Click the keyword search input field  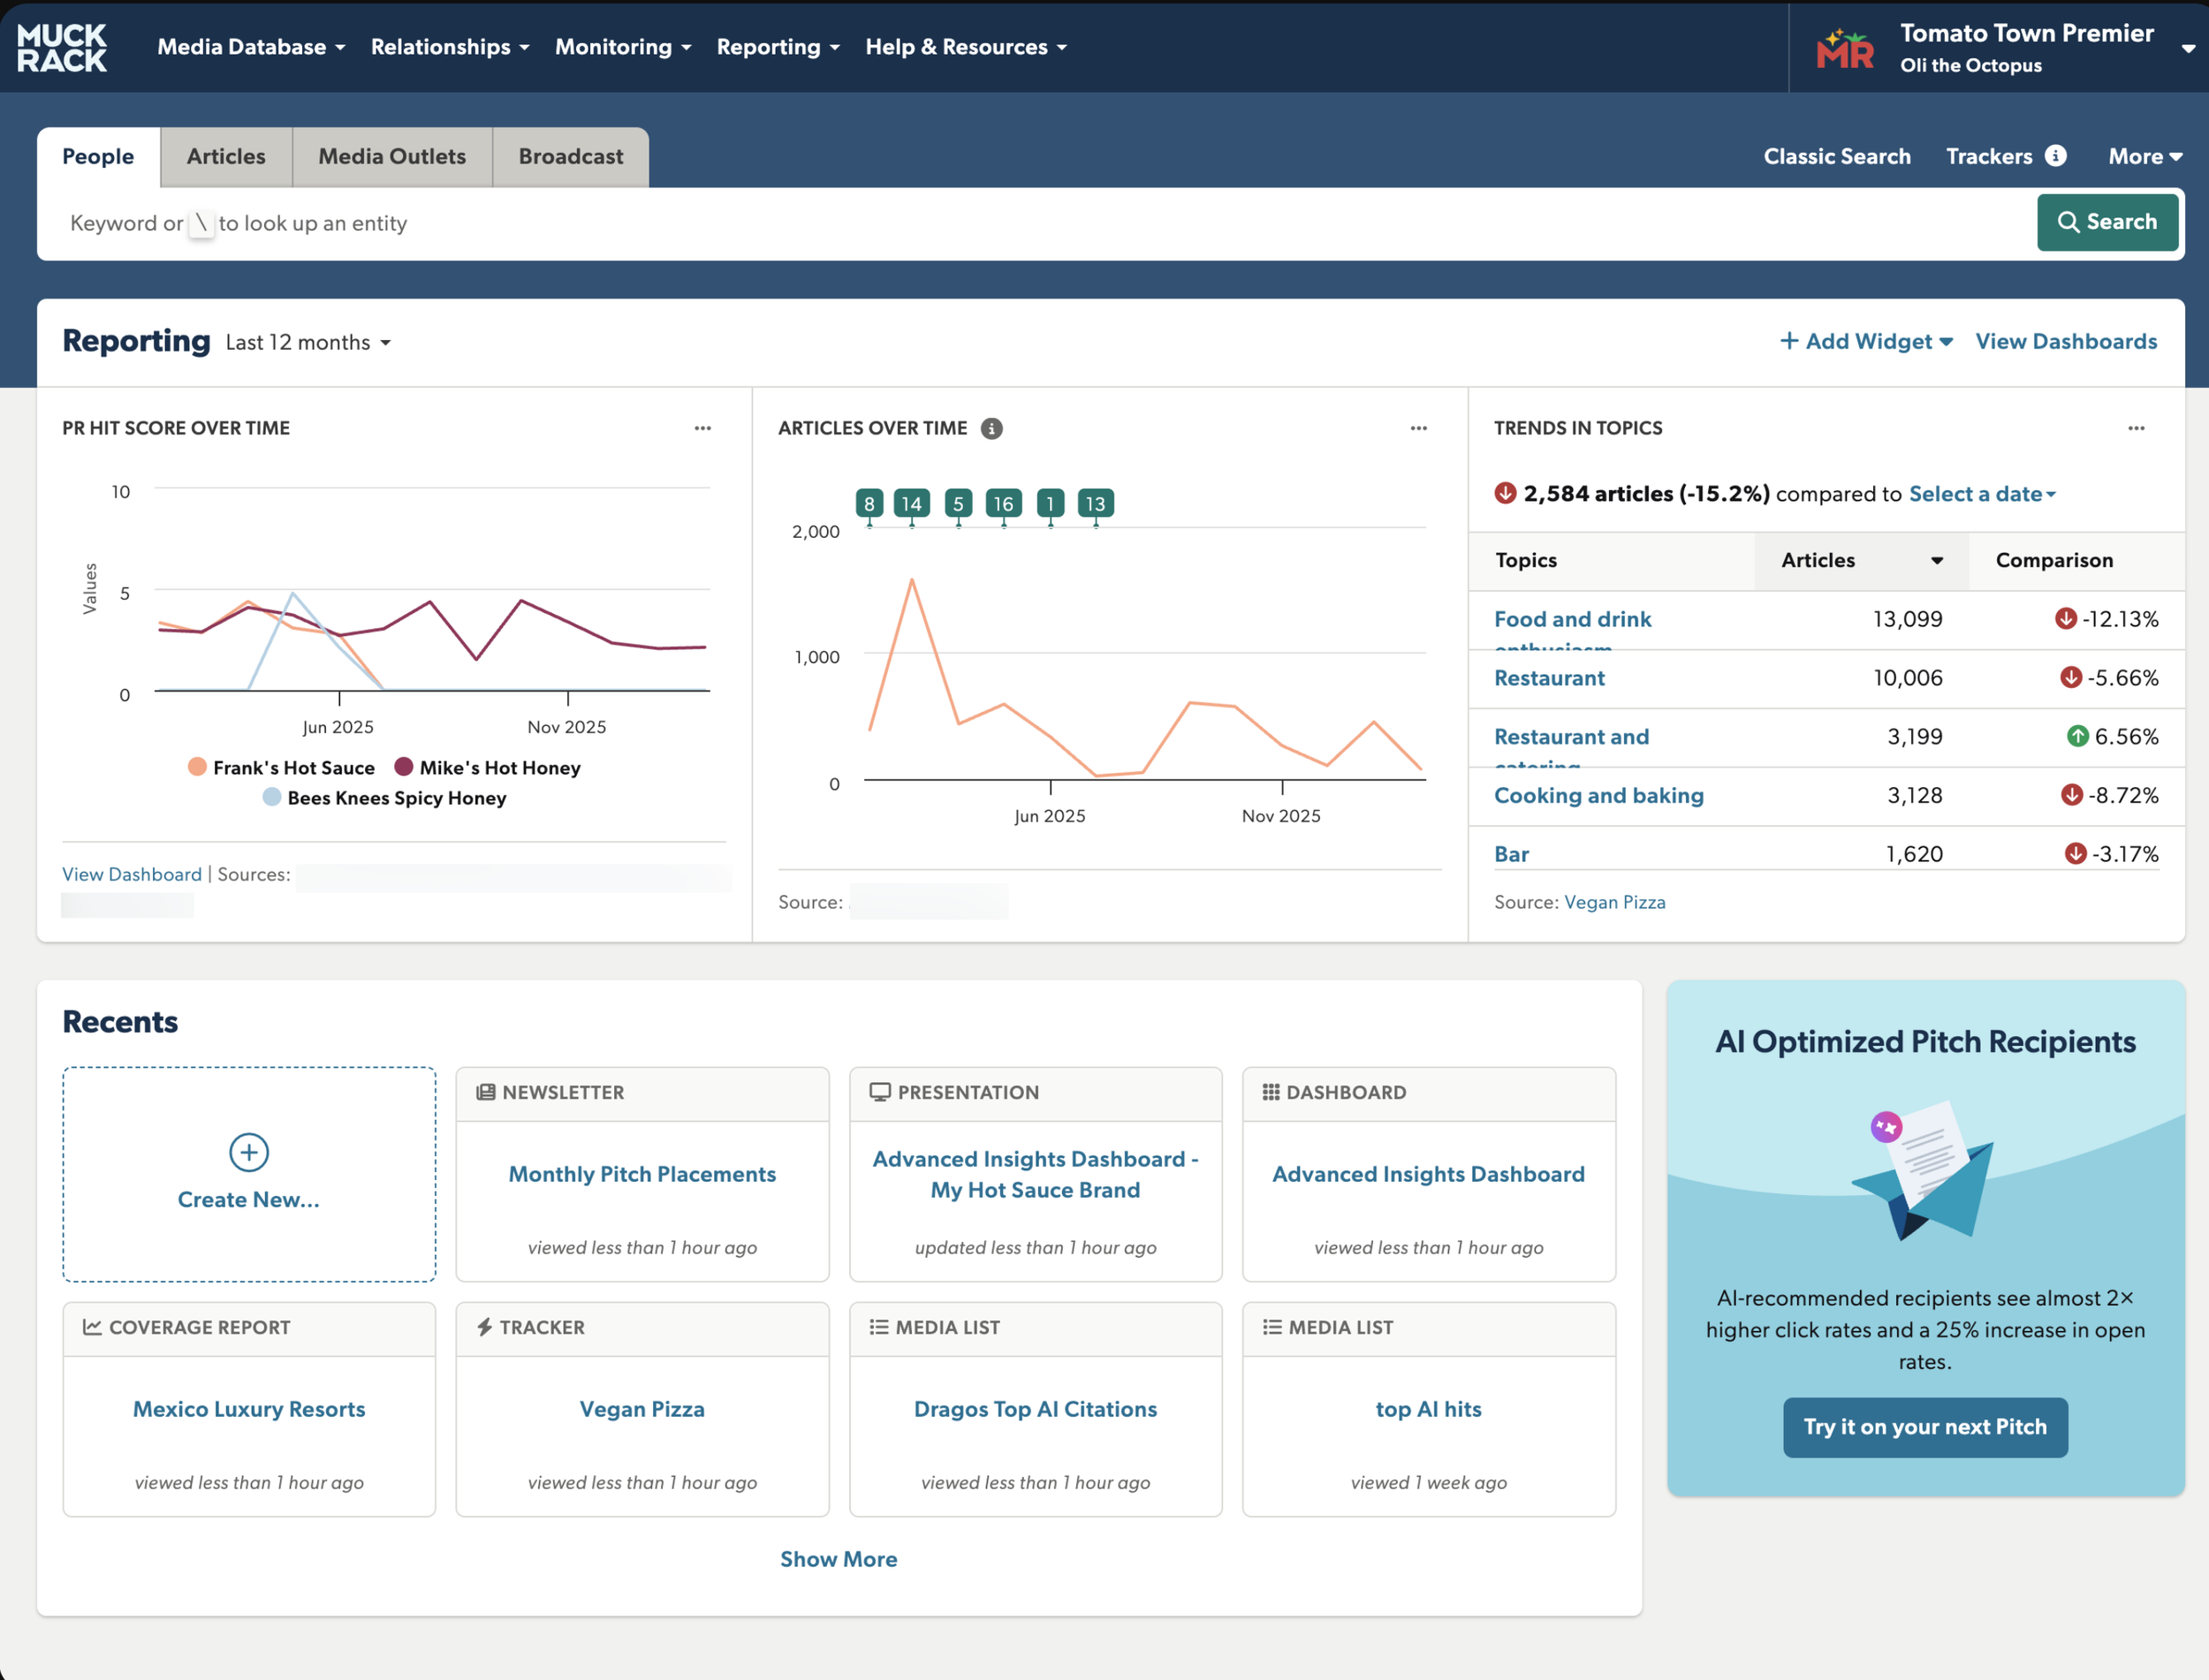[x=1000, y=223]
